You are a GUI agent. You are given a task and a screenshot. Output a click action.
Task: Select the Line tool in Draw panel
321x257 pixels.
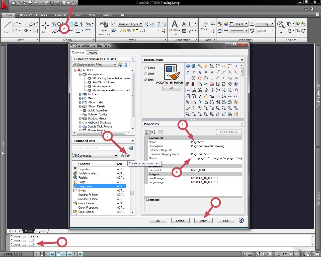[7, 27]
